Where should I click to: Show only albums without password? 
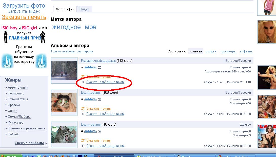pyautogui.click(x=72, y=51)
